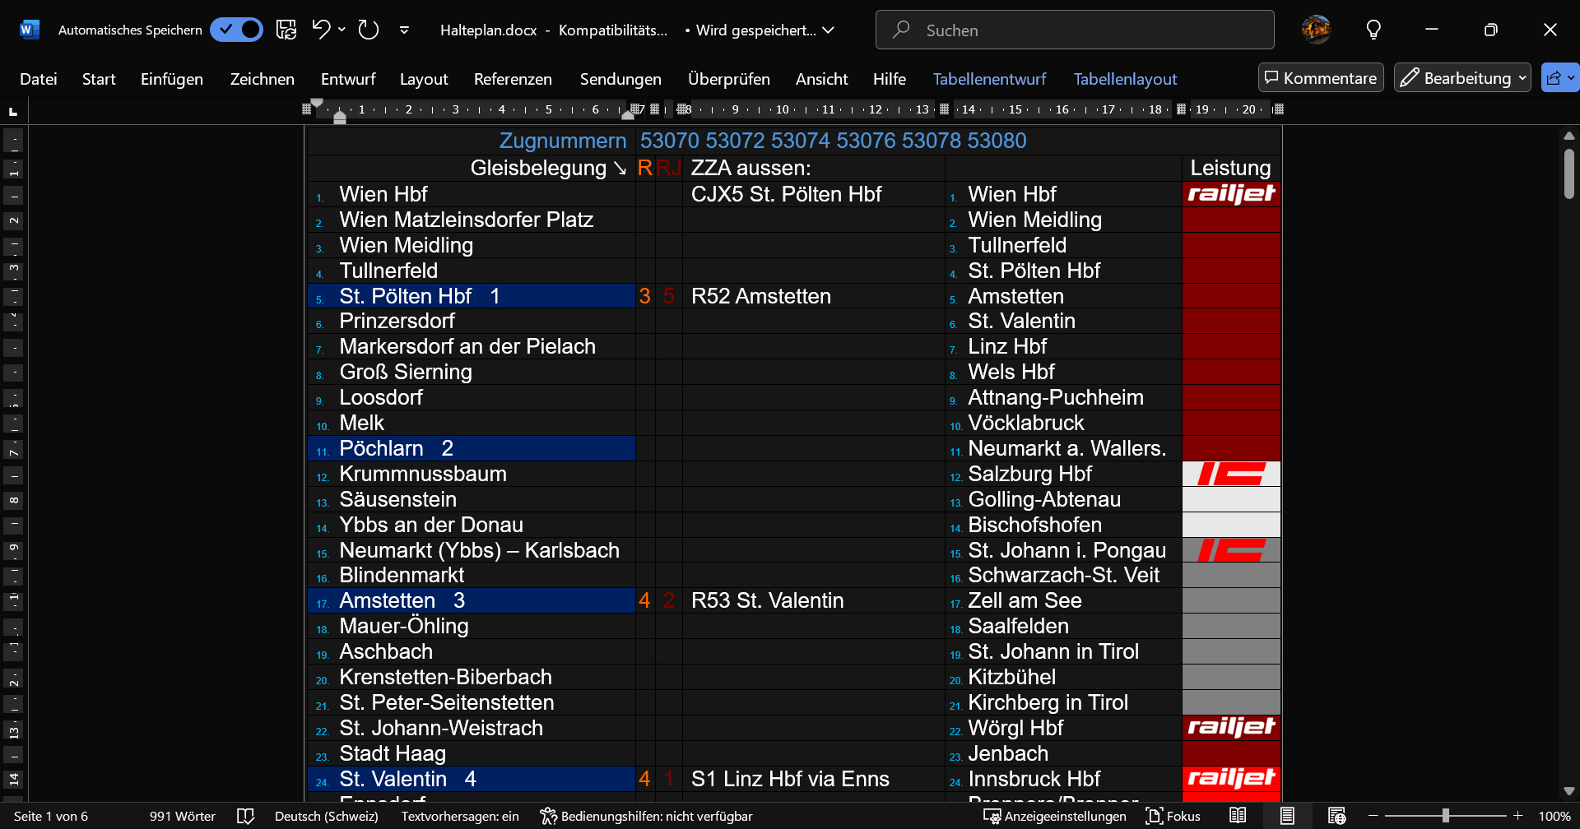Click the Kitzbühel station entry
Screen dimensions: 1580x829
tap(1011, 677)
